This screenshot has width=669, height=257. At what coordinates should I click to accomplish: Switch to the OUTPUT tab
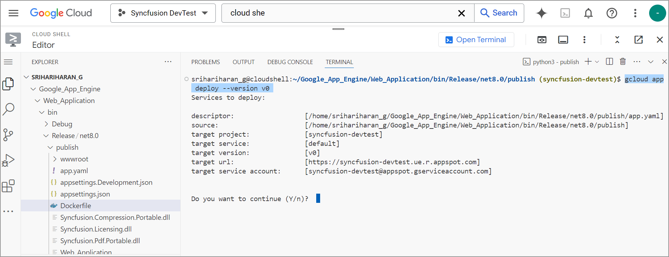coord(243,62)
